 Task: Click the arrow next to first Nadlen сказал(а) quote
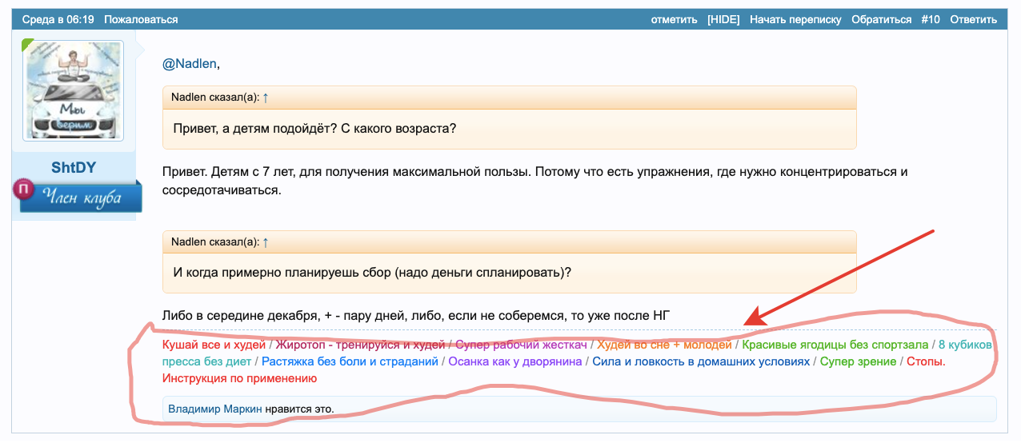click(266, 97)
